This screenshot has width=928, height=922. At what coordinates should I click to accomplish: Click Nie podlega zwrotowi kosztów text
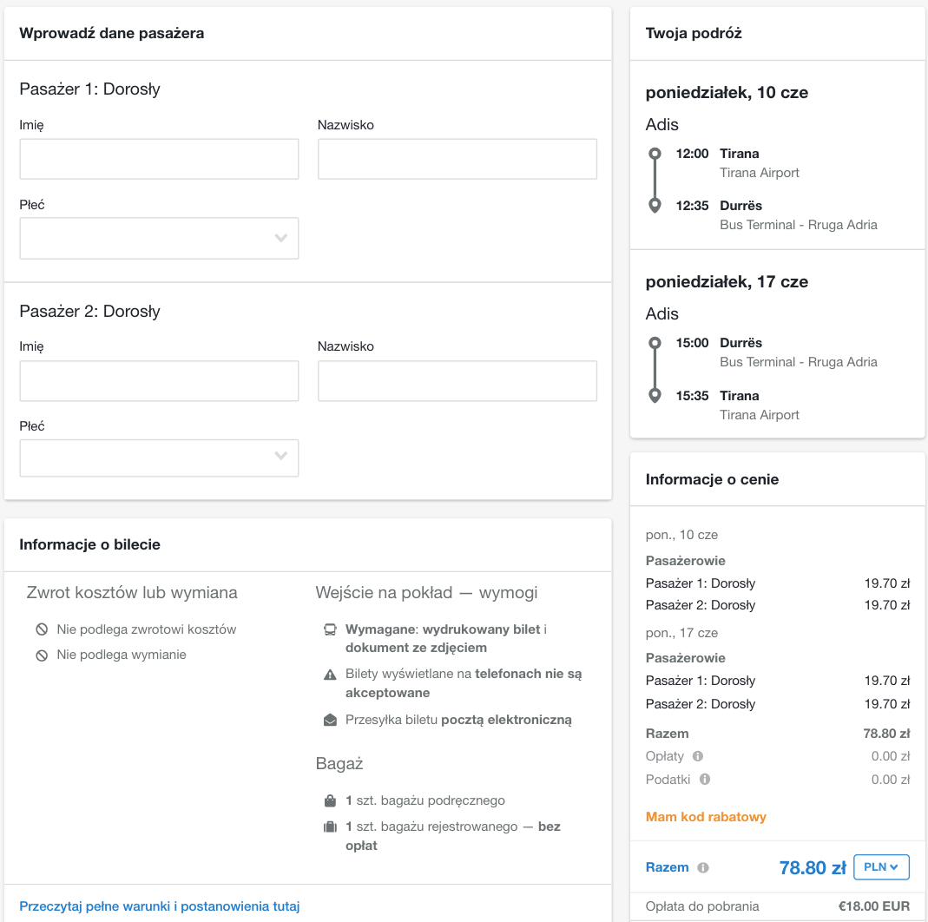click(146, 629)
